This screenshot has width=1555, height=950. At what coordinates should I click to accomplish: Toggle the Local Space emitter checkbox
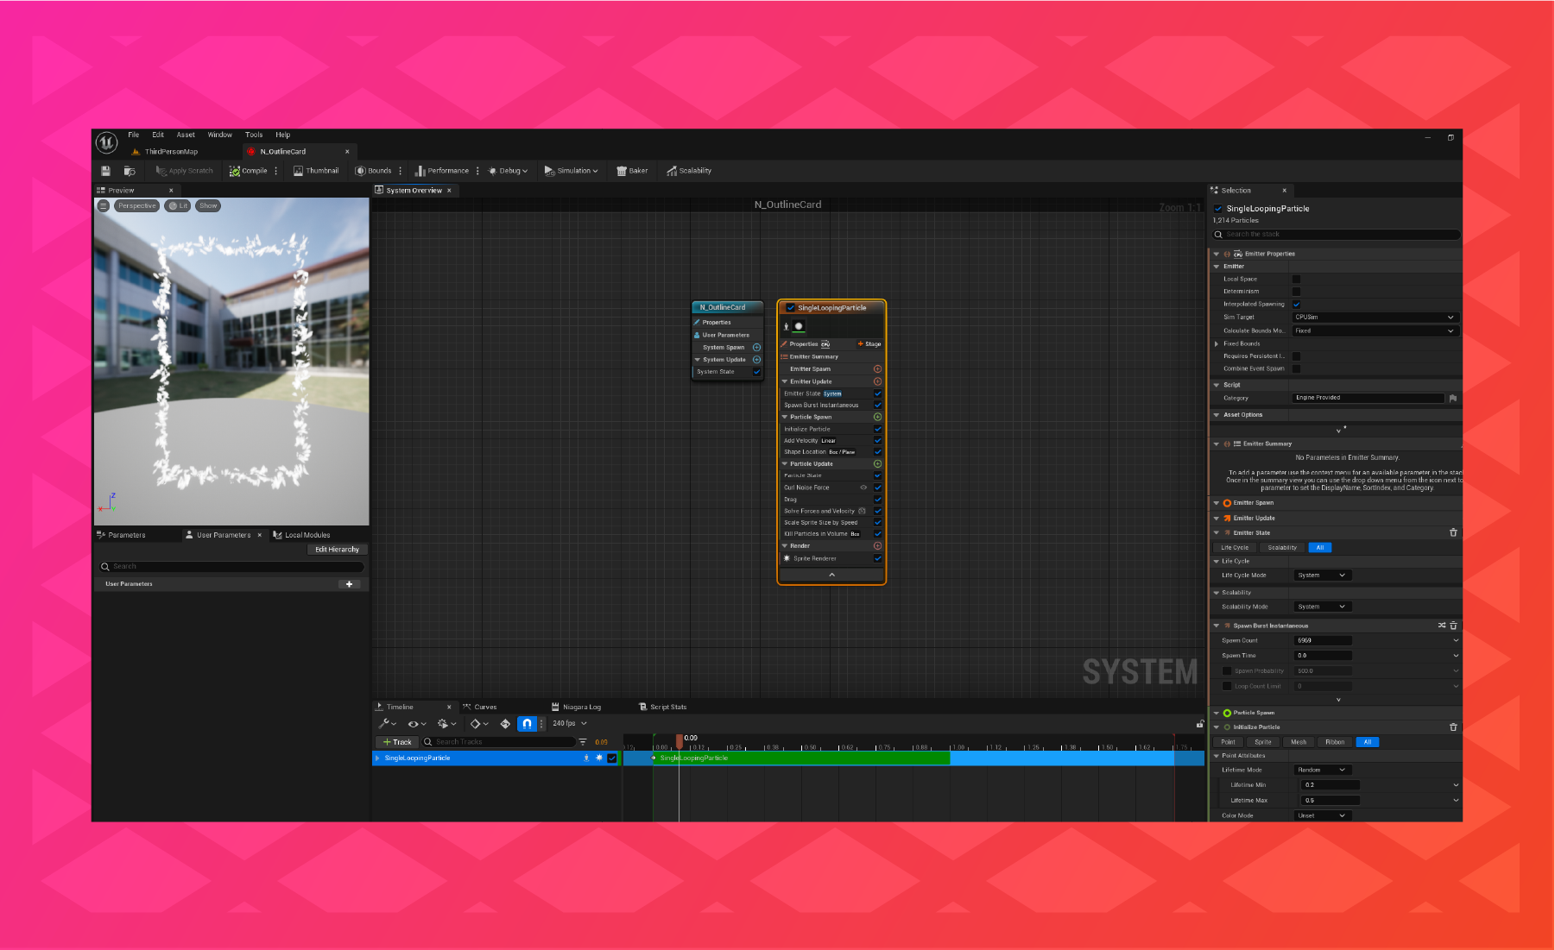pos(1297,278)
